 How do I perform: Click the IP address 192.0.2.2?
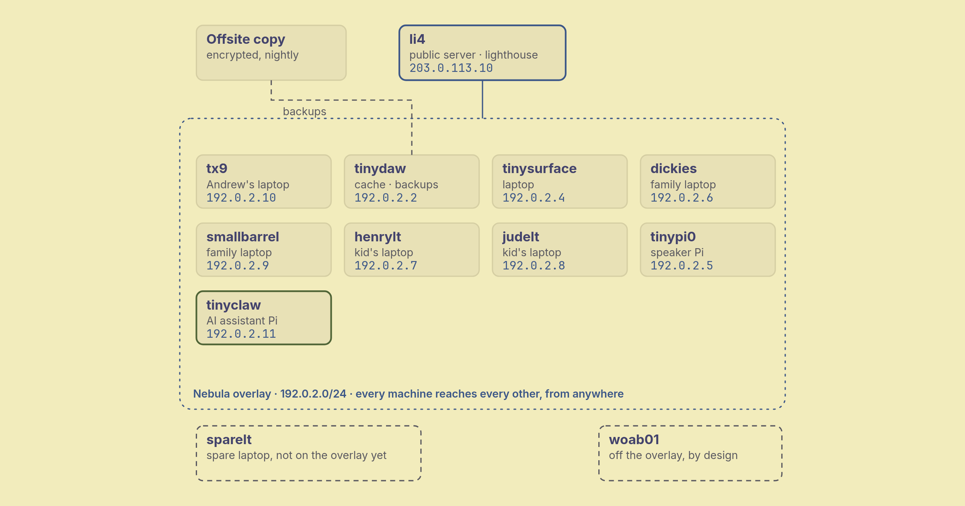[x=386, y=198]
